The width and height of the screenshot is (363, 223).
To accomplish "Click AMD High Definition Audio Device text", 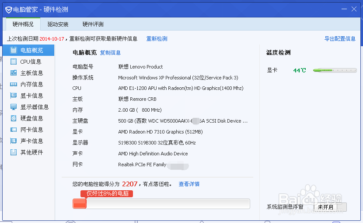I will click(x=153, y=154).
